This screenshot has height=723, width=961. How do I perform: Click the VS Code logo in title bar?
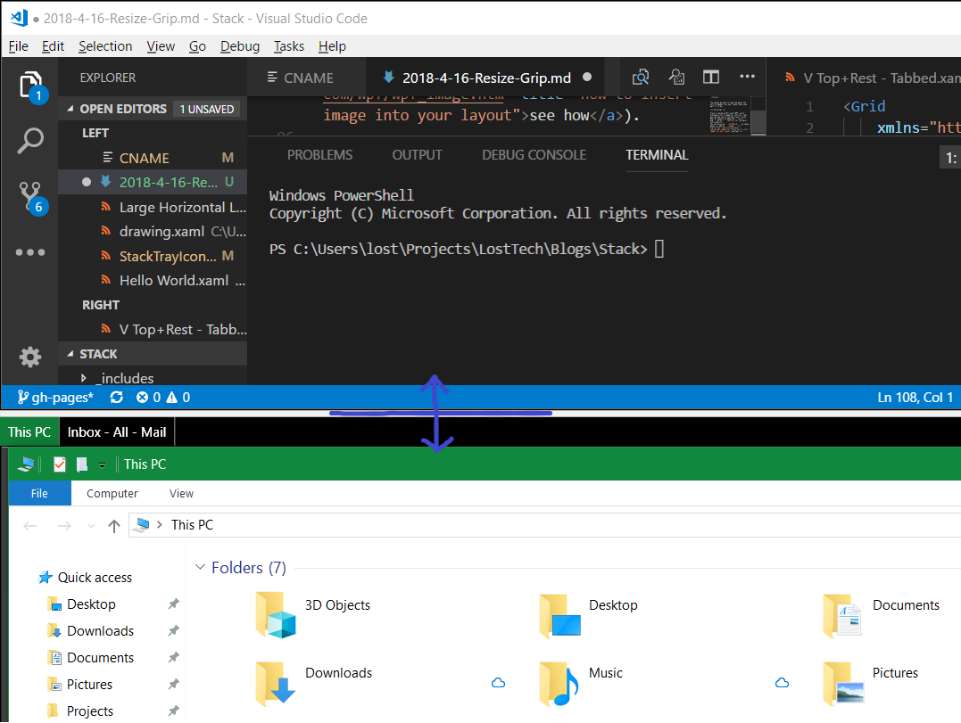pyautogui.click(x=20, y=18)
